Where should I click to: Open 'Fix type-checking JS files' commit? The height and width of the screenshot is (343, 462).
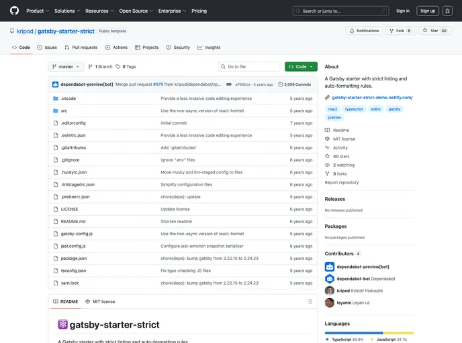pyautogui.click(x=185, y=271)
